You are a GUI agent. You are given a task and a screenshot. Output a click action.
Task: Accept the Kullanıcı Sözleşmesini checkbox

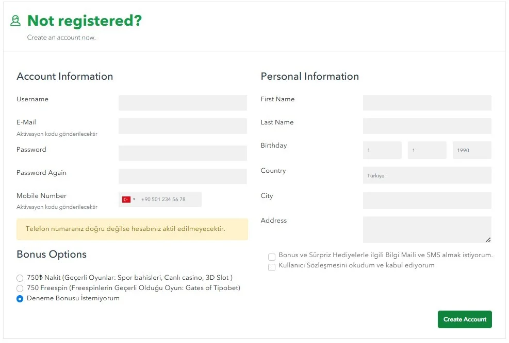pos(272,267)
